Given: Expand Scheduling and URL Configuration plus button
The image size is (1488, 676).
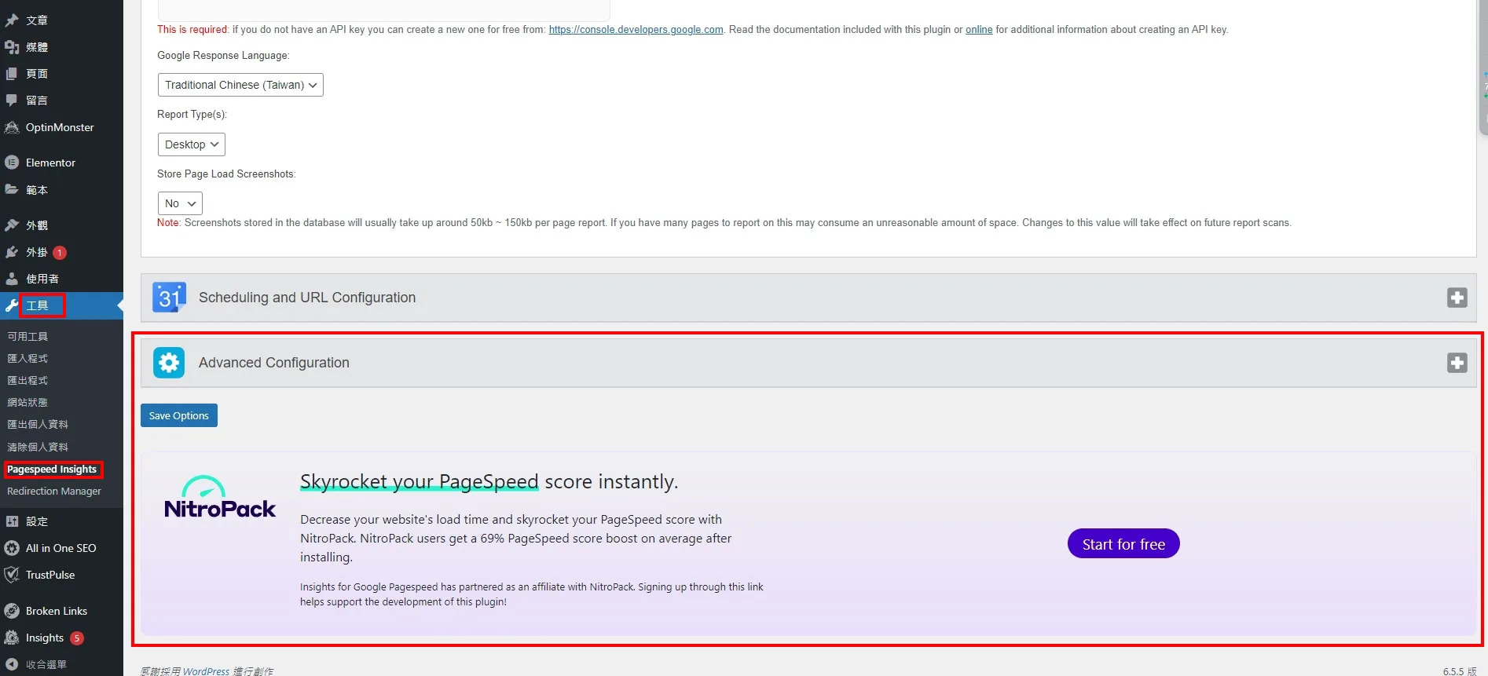Looking at the screenshot, I should coord(1457,298).
